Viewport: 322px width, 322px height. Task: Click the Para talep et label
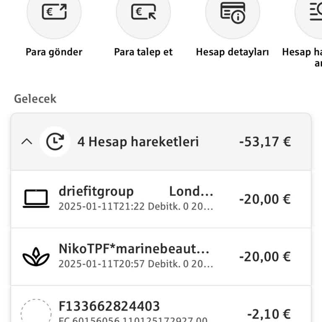pos(143,52)
